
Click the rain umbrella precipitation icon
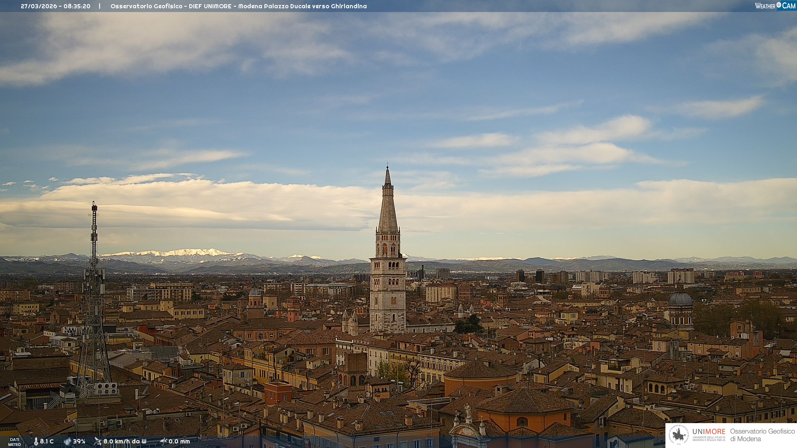(164, 441)
